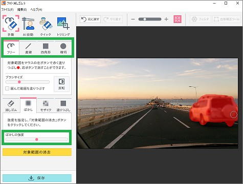The width and height of the screenshot is (243, 184).
Task: Open the モザイク mosaic tab
Action: tap(46, 106)
